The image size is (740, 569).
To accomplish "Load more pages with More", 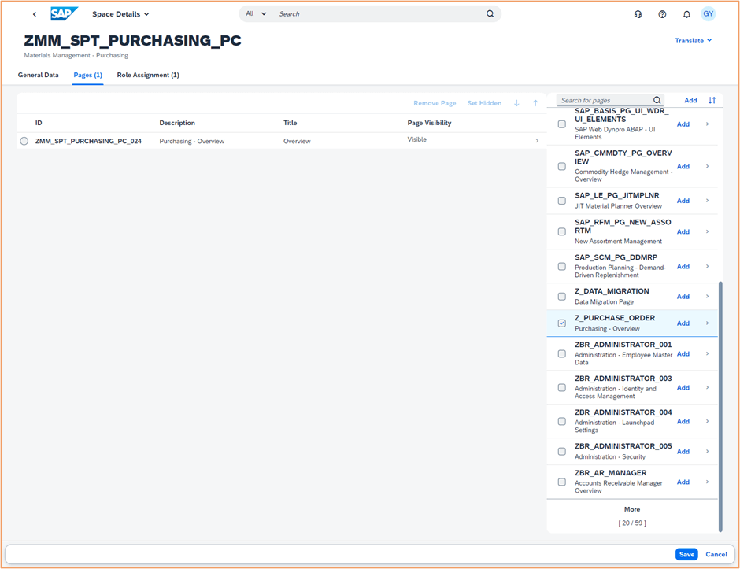I will click(x=632, y=509).
